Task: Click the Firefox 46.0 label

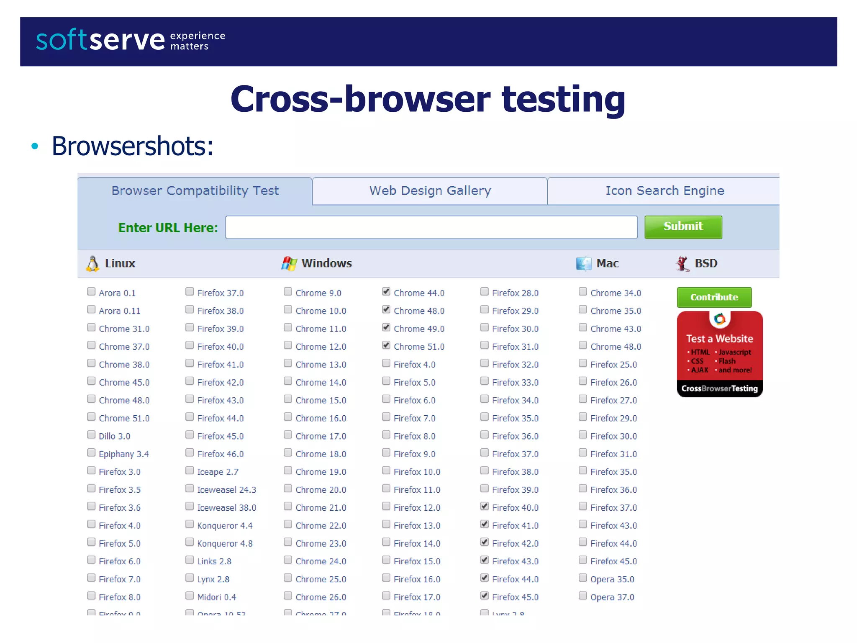Action: click(x=220, y=454)
